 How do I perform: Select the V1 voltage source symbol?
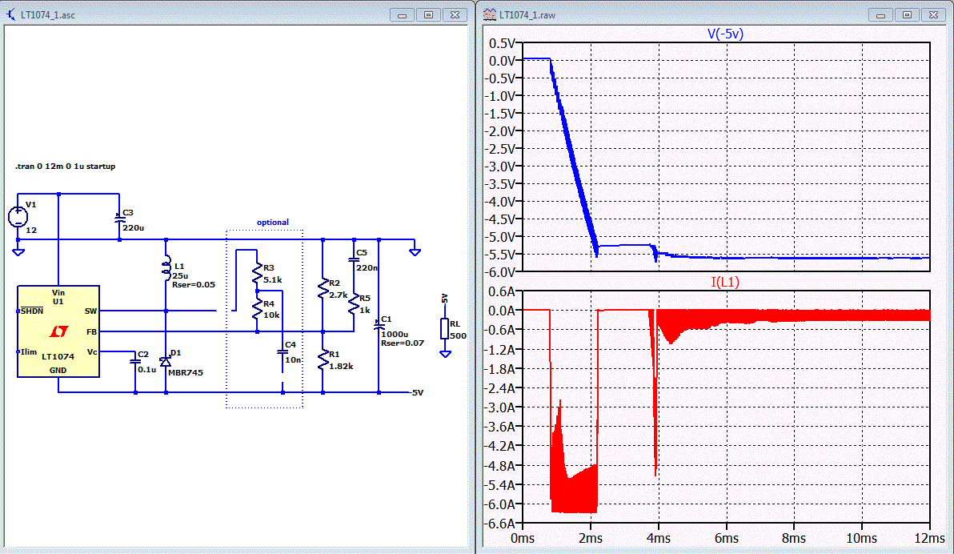[x=18, y=216]
